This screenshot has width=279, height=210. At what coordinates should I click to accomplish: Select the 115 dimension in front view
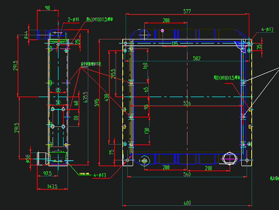tap(175, 43)
